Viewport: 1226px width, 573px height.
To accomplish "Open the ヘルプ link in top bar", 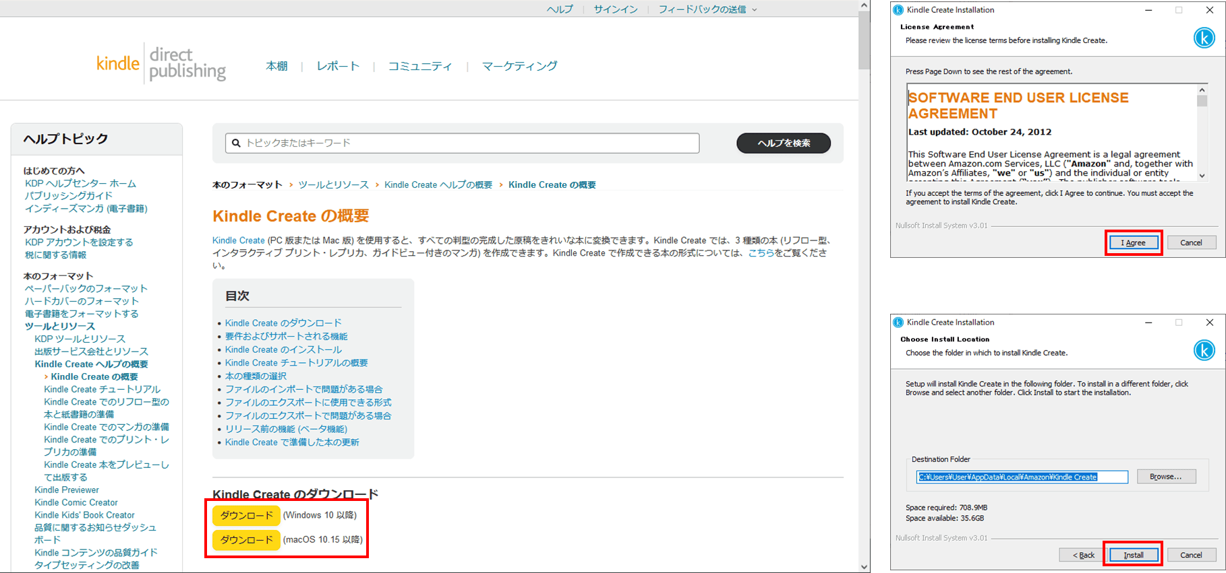I will point(560,9).
